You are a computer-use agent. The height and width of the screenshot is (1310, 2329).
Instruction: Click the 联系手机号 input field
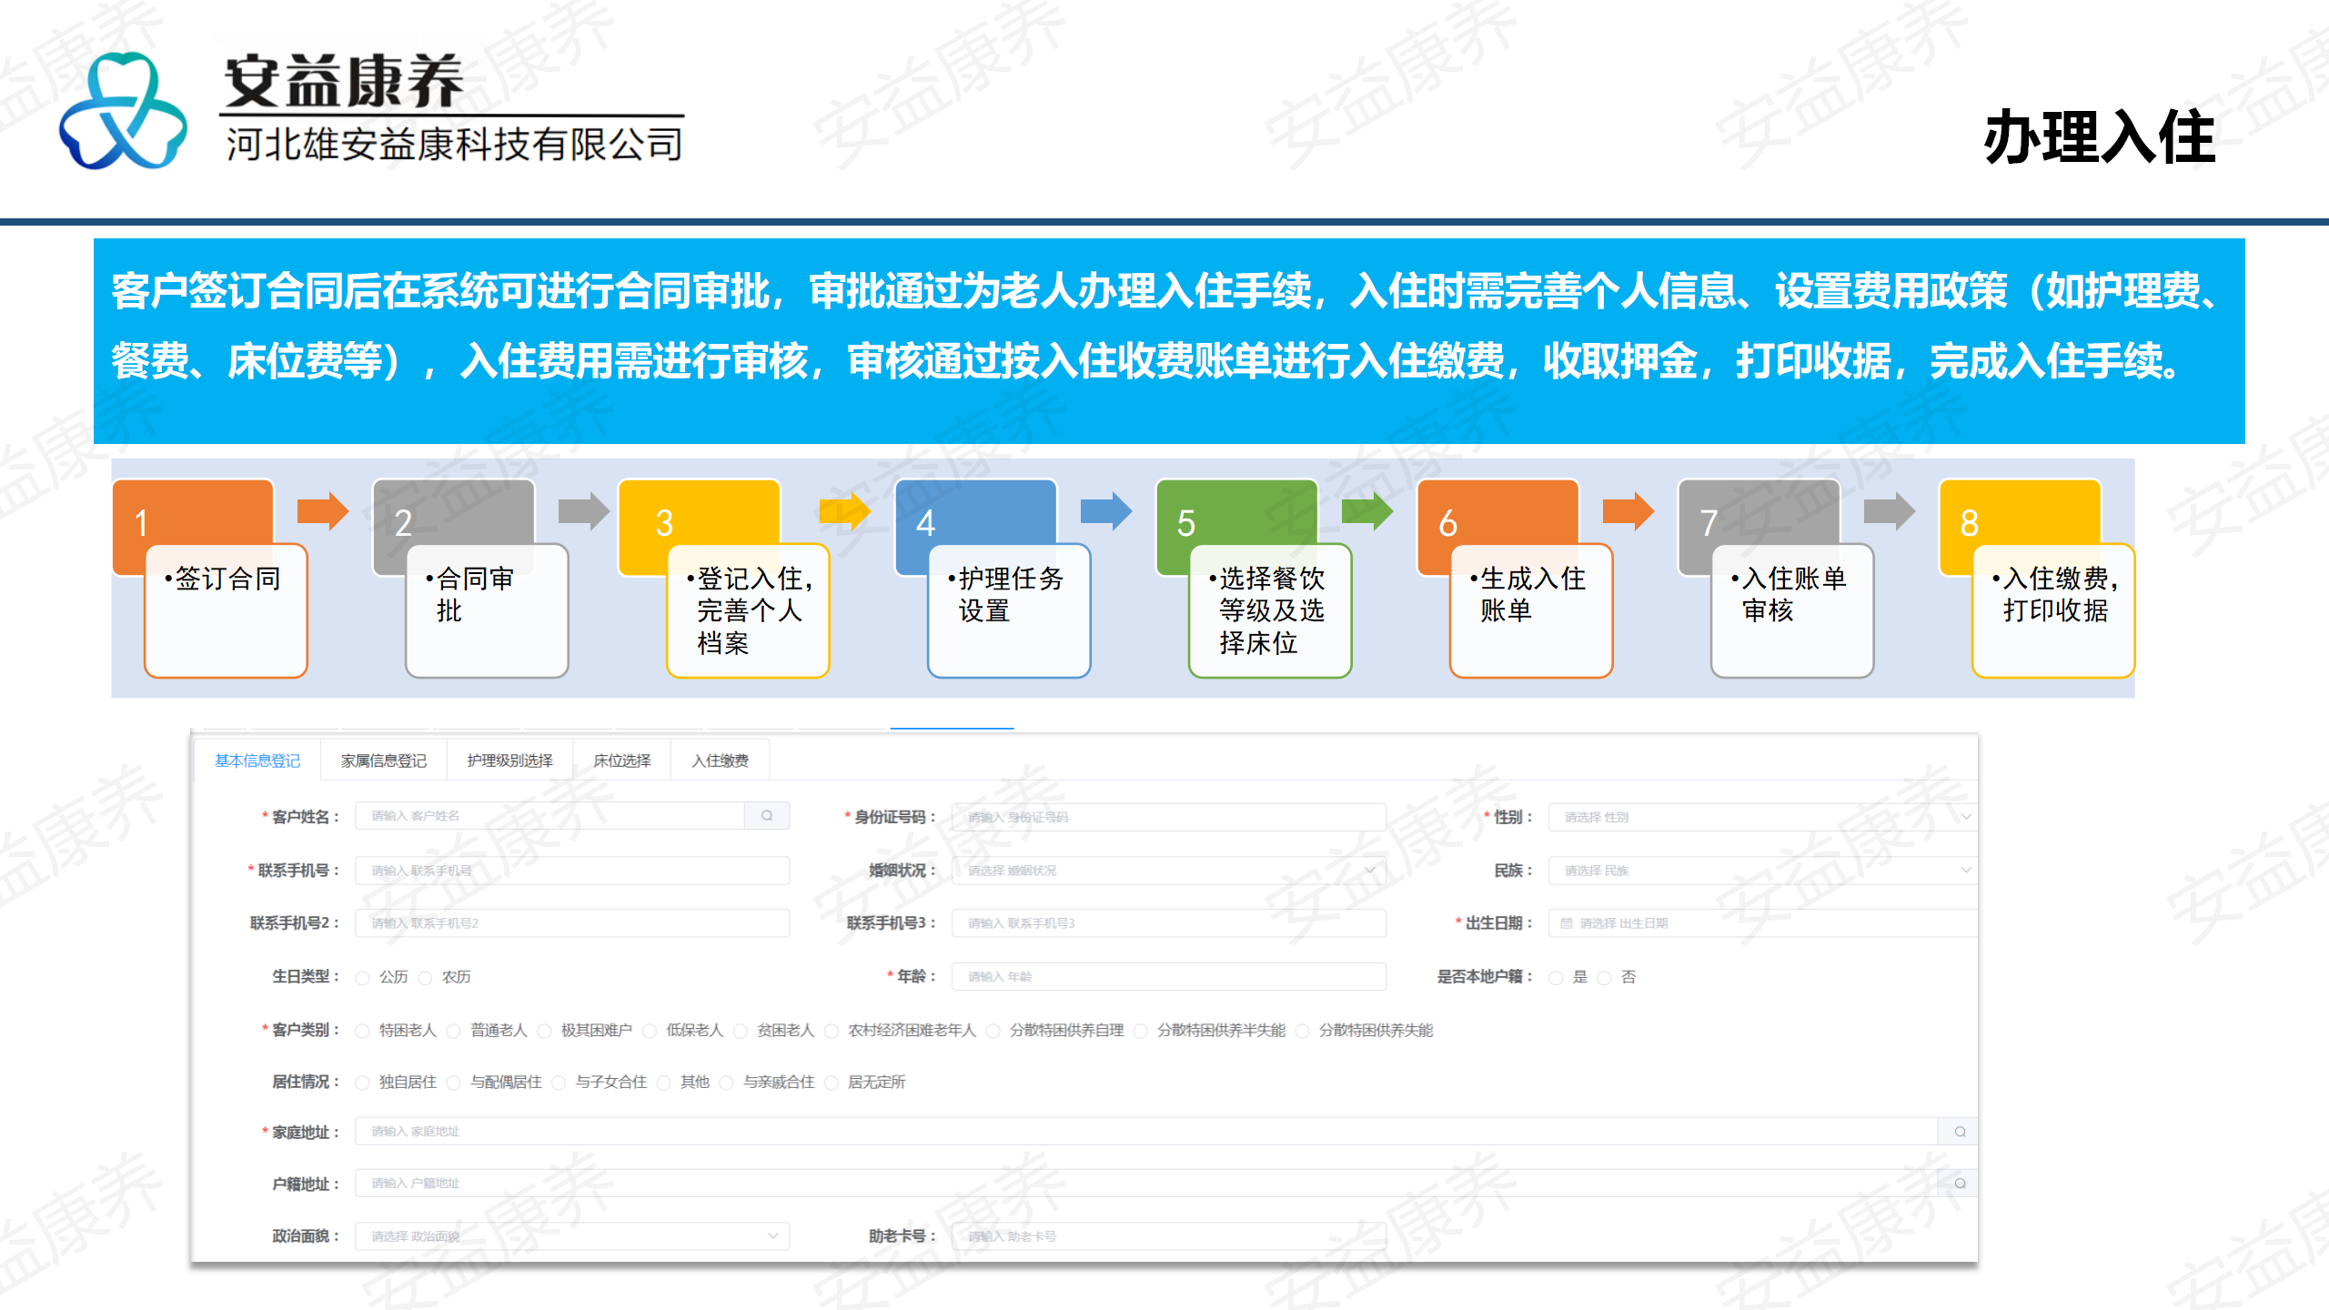coord(572,871)
